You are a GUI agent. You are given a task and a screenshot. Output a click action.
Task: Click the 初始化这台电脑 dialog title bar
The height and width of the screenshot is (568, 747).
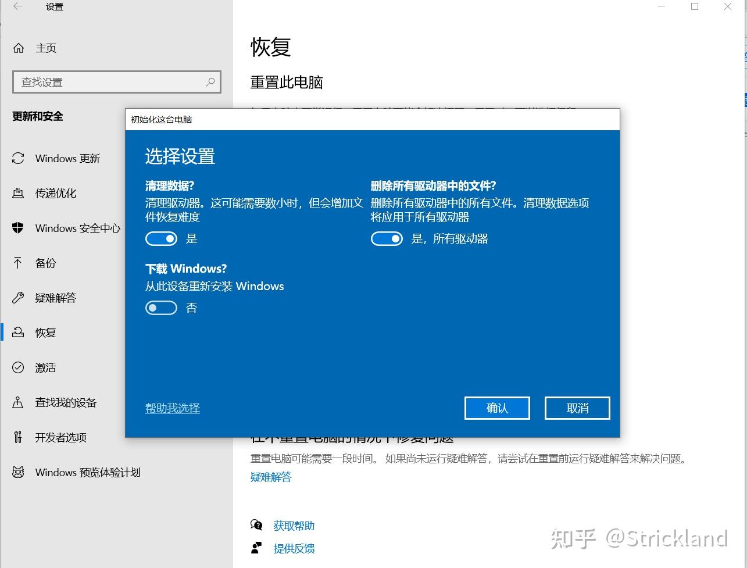[x=373, y=119]
